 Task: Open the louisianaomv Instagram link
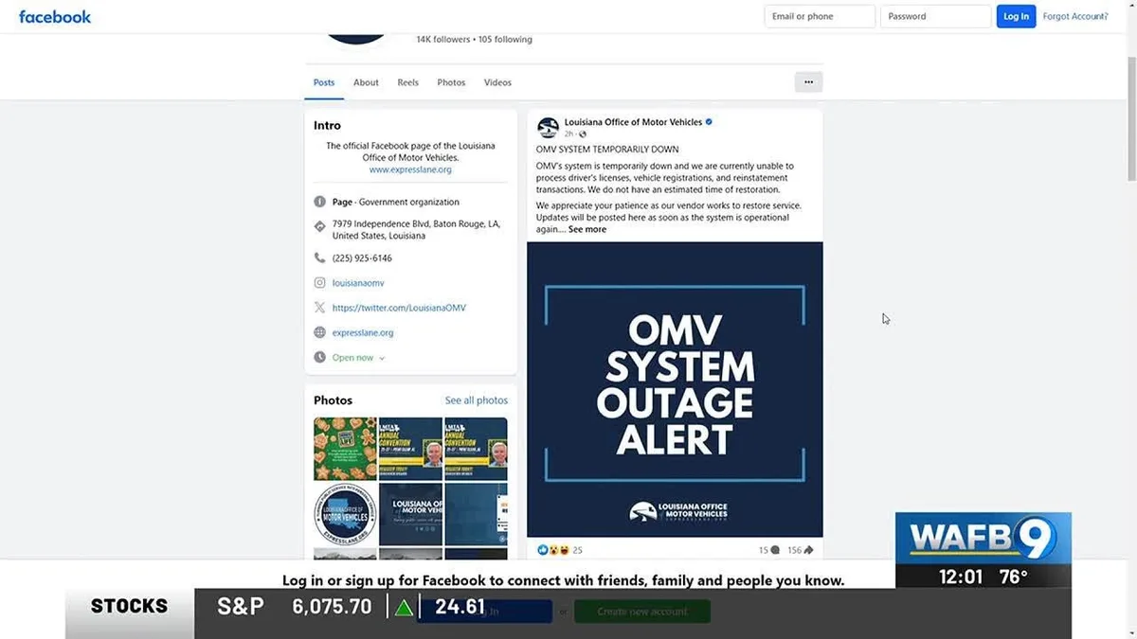(358, 283)
